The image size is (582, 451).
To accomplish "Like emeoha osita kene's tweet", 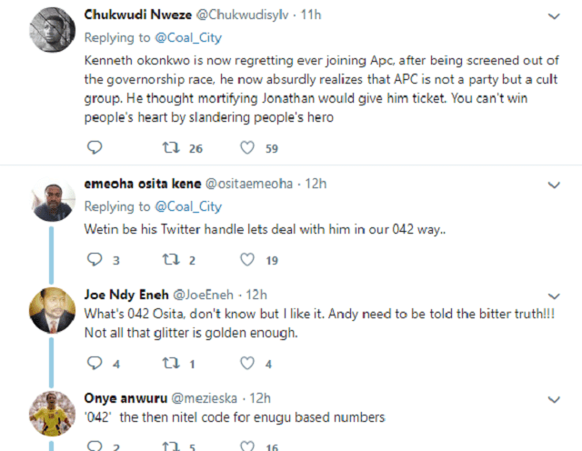I will (246, 260).
